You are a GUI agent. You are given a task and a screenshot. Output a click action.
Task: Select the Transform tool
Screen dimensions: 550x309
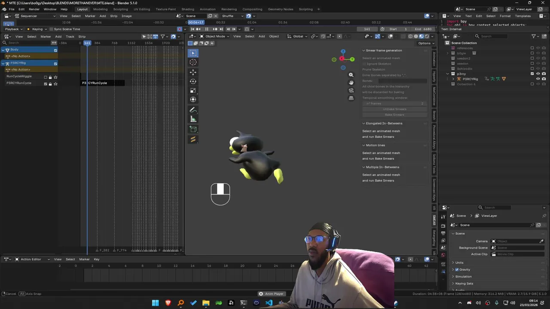[x=193, y=100]
